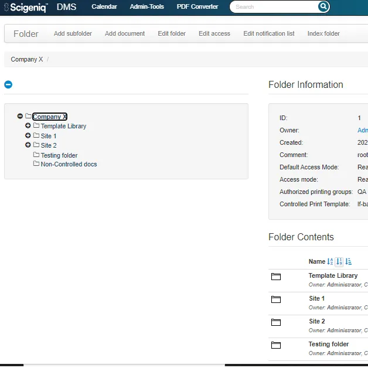Select Non-Controlled docs in folder tree
Viewport: 368px width, 368px height.
coord(69,164)
